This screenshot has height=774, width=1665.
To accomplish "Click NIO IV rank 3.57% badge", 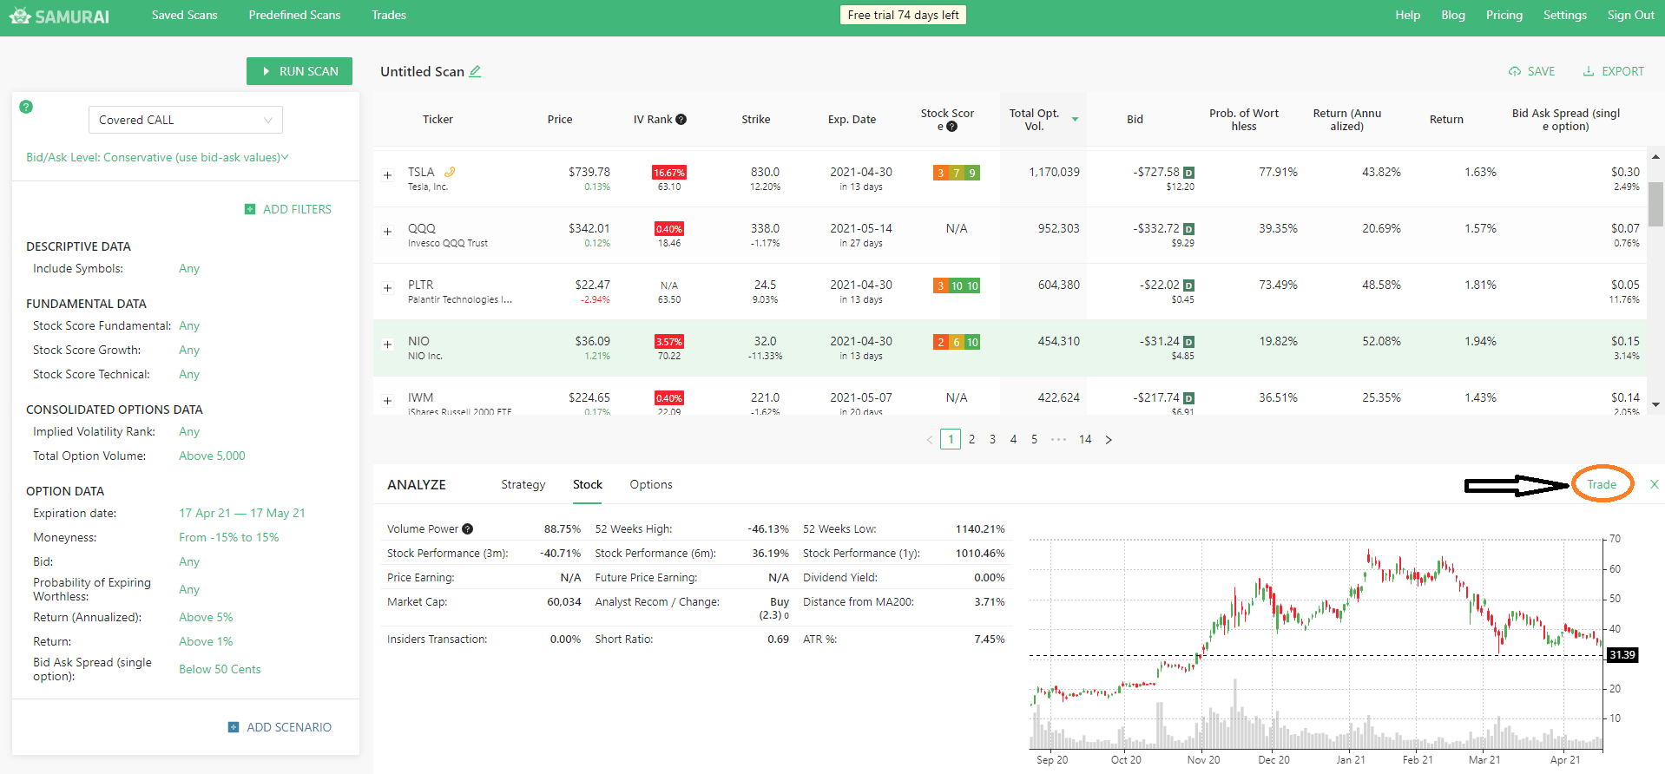I will pos(669,342).
